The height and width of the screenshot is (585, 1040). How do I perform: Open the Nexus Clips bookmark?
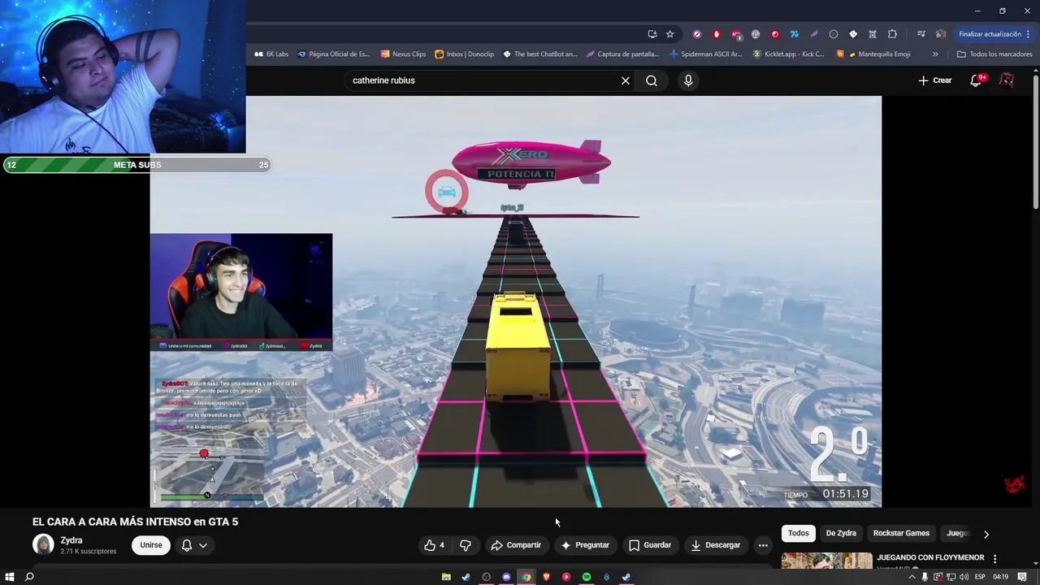(403, 54)
